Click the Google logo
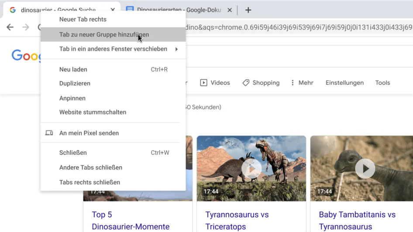This screenshot has width=413, height=232. [x=26, y=55]
